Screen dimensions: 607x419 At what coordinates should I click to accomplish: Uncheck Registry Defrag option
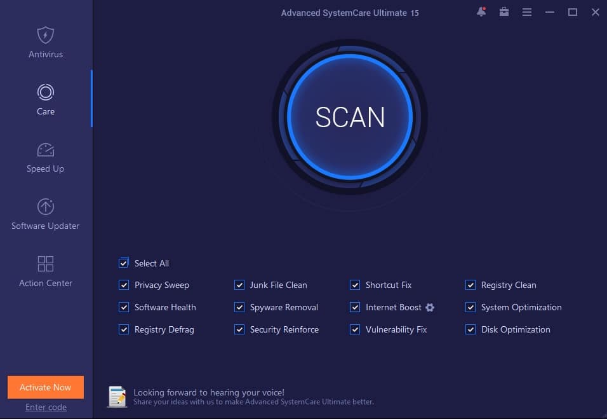[124, 330]
